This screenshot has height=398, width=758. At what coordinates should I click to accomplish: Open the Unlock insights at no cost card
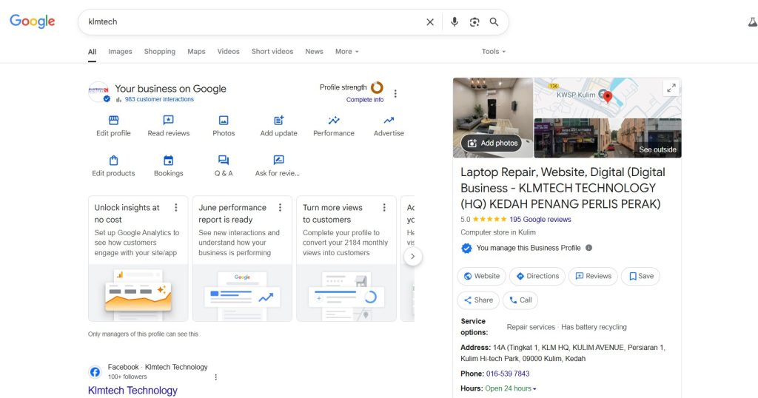coord(138,259)
